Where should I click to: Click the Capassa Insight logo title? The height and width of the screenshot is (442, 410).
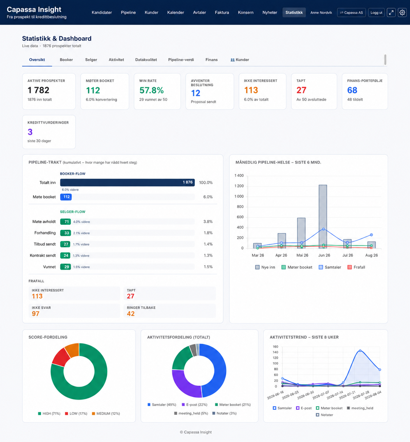pyautogui.click(x=34, y=10)
